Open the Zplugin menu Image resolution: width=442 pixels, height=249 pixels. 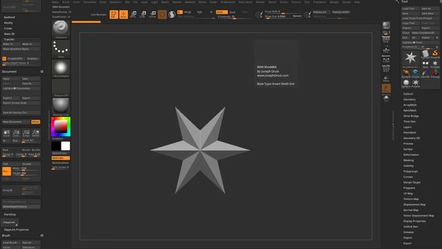coord(334,2)
